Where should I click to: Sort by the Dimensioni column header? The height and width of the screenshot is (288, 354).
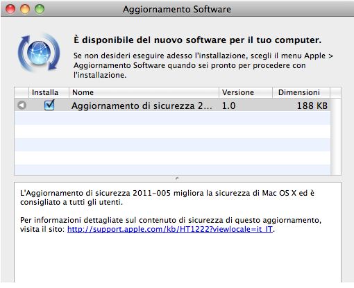(301, 92)
